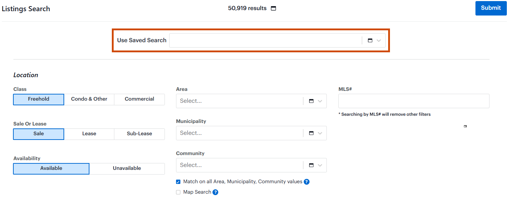Click the small icon below MLS# note

[465, 126]
